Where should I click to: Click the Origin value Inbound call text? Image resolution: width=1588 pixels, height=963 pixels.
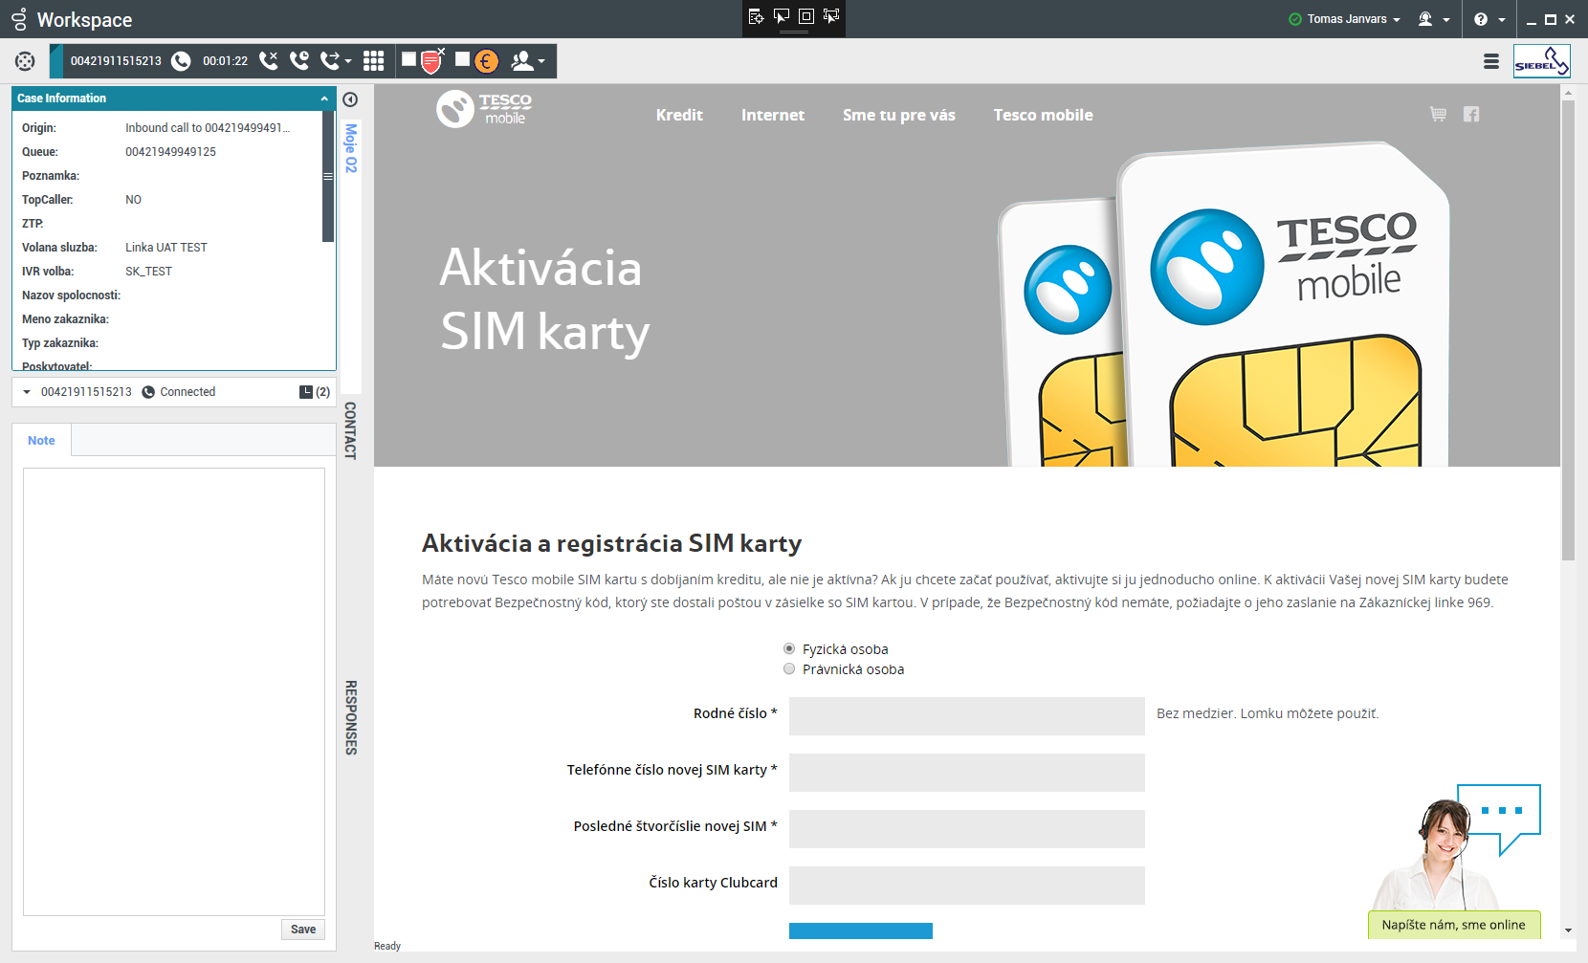[x=208, y=128]
